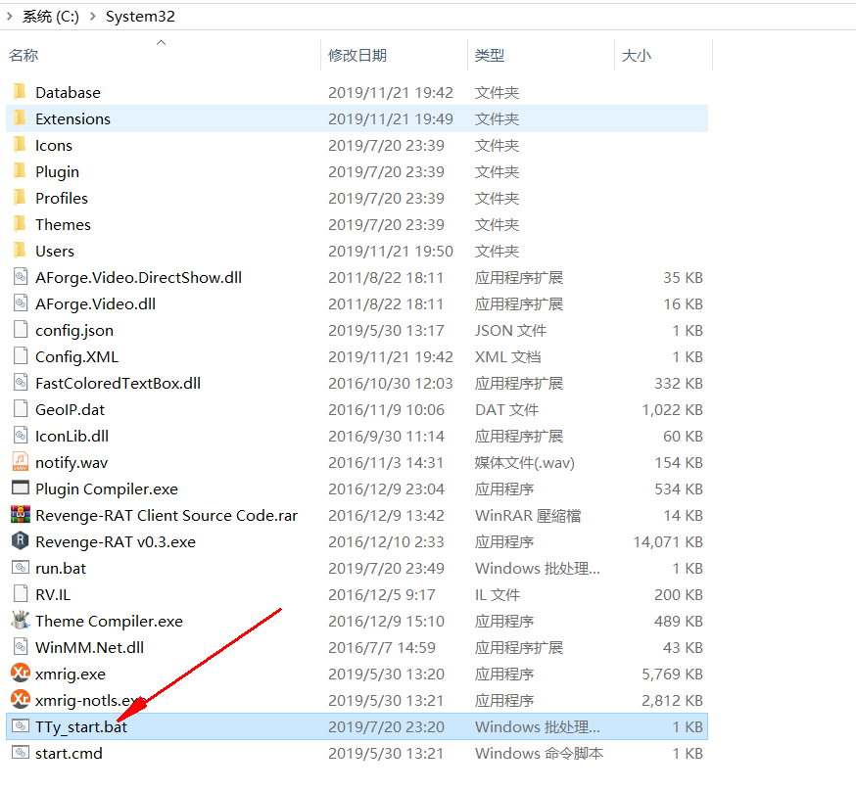The image size is (856, 791).
Task: Sort by 类型 column header
Action: 490,56
